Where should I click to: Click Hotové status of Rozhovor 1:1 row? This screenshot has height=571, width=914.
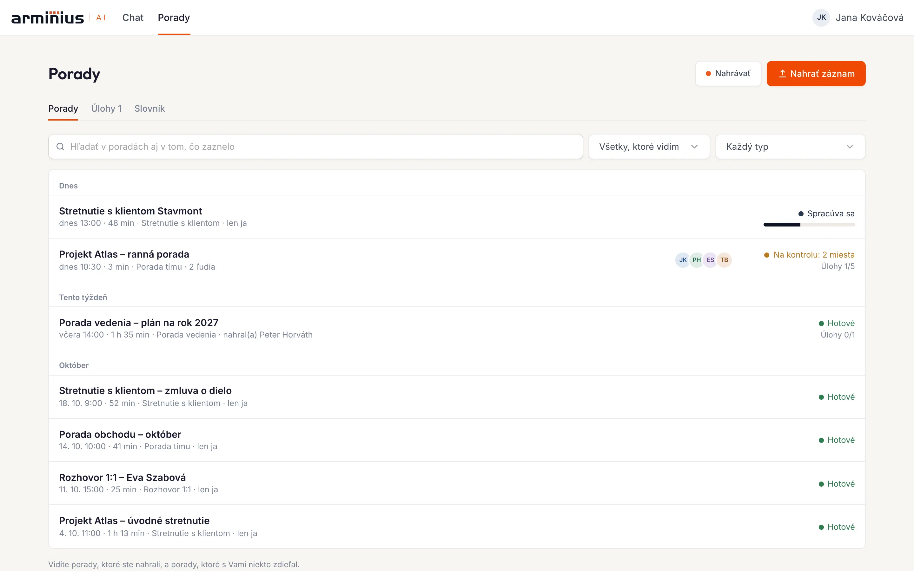click(x=836, y=484)
